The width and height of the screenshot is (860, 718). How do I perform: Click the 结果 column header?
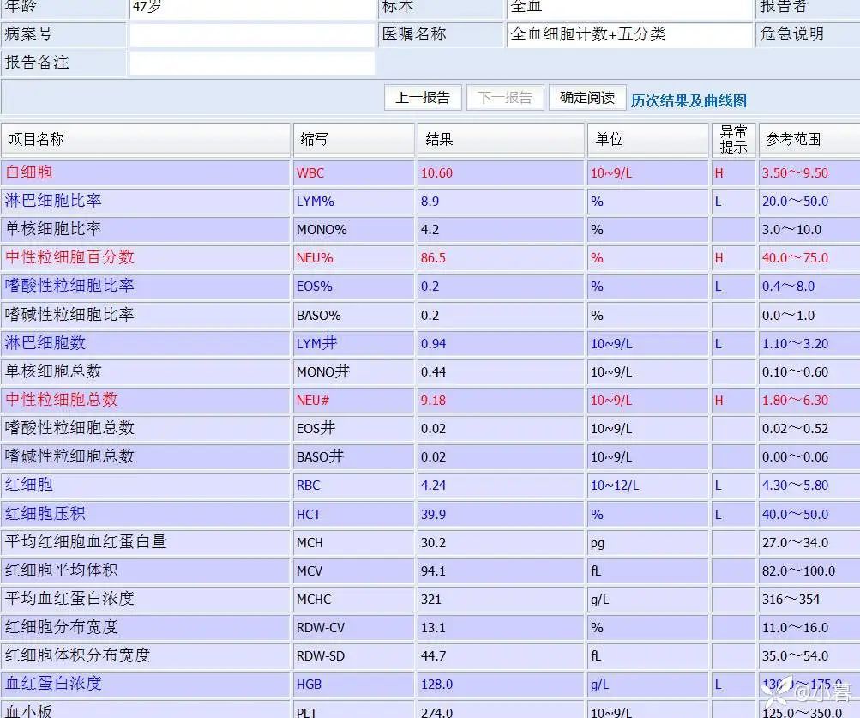(x=501, y=140)
